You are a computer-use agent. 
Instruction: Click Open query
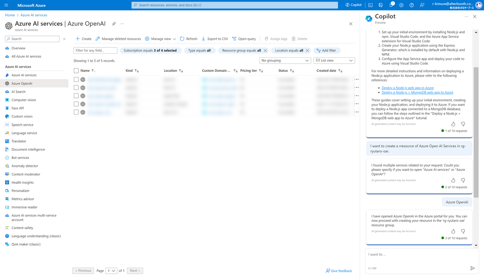pos(244,39)
